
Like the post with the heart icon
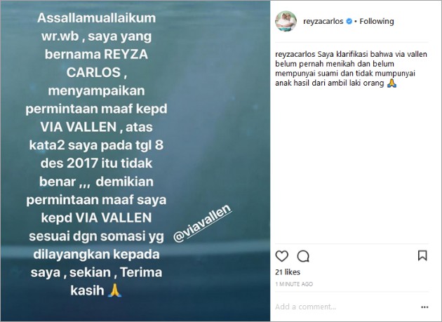pyautogui.click(x=281, y=256)
